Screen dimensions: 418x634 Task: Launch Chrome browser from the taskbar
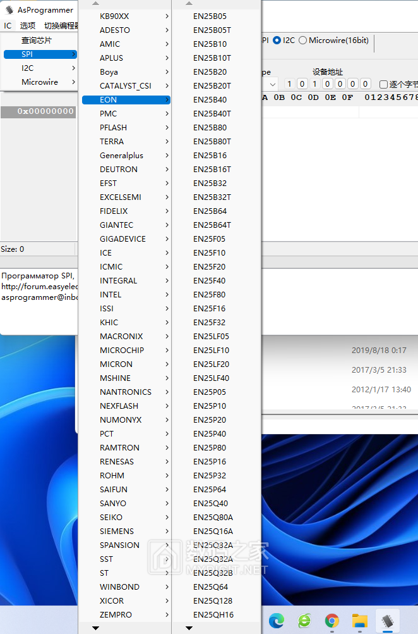tap(331, 620)
